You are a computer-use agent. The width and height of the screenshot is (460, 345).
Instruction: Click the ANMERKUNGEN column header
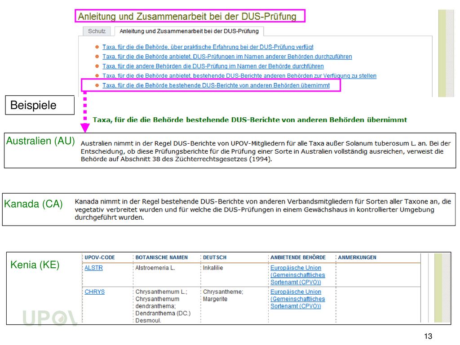(357, 257)
